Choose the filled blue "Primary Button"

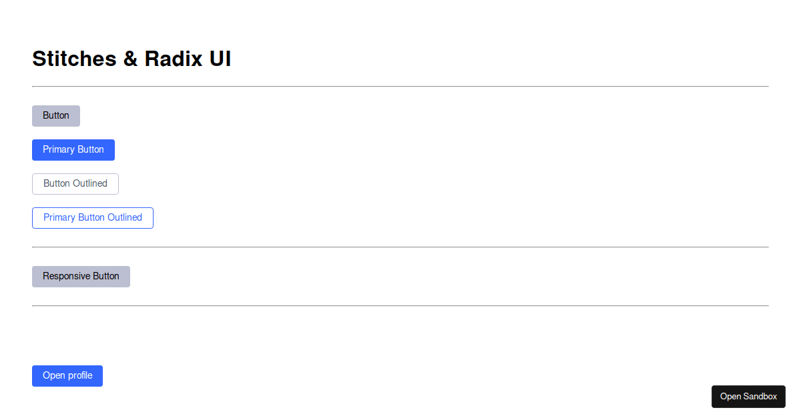pyautogui.click(x=73, y=150)
